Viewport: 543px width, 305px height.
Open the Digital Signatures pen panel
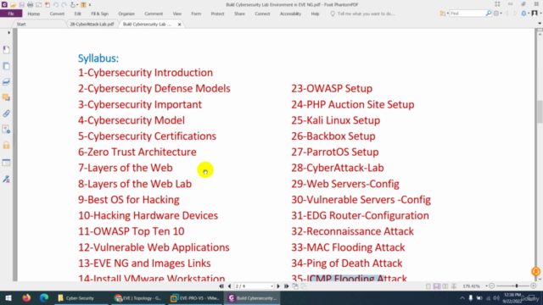click(x=6, y=179)
